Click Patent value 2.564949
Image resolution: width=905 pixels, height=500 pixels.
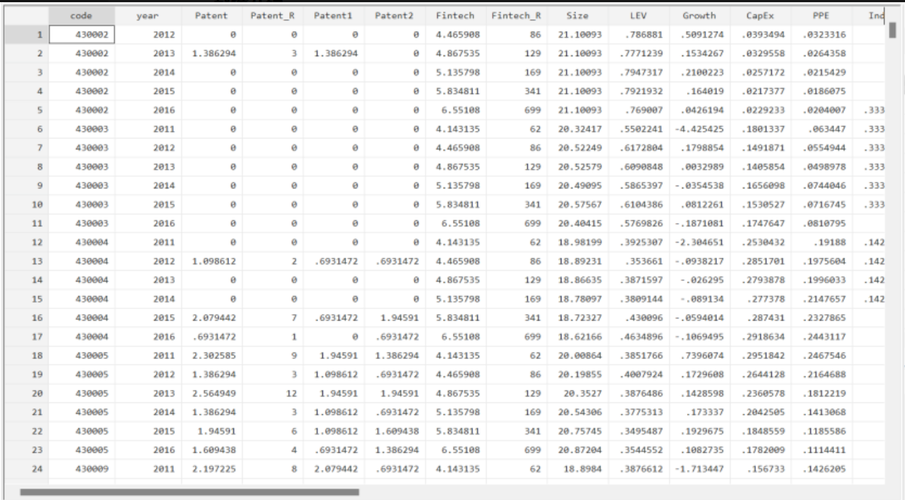[214, 394]
